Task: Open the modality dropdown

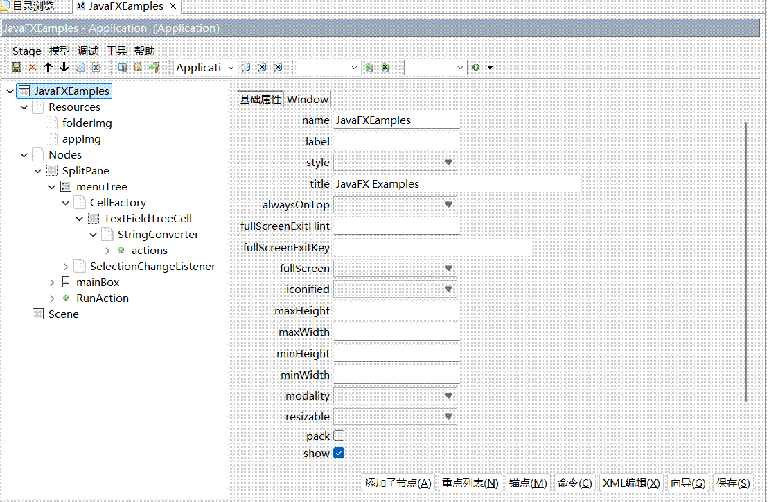Action: click(x=396, y=395)
